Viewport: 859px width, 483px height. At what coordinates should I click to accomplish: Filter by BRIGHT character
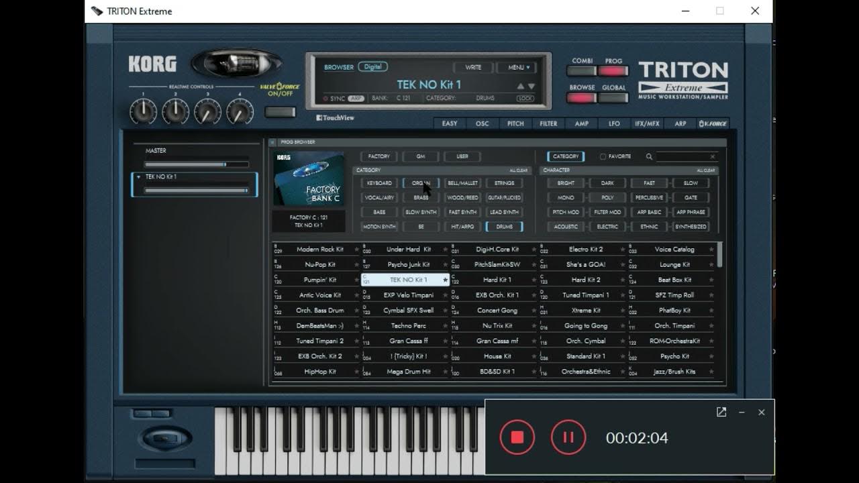(566, 183)
